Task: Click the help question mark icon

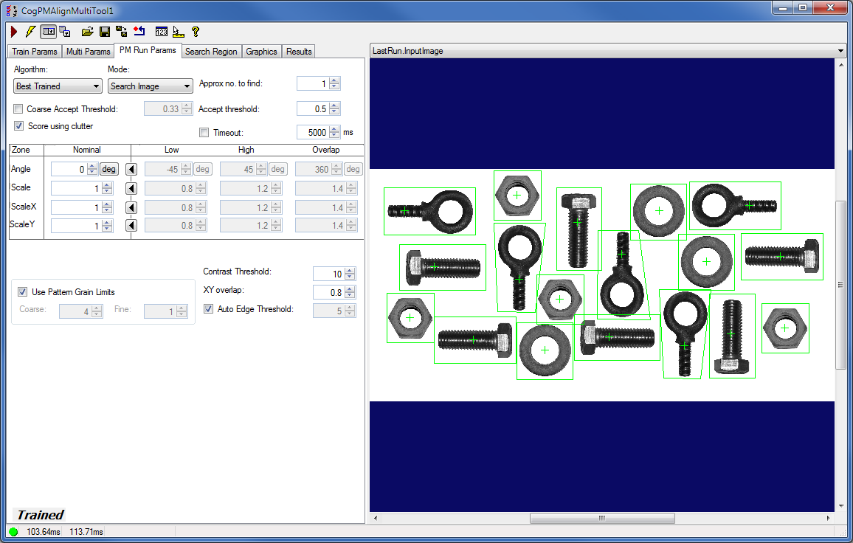Action: coord(194,32)
